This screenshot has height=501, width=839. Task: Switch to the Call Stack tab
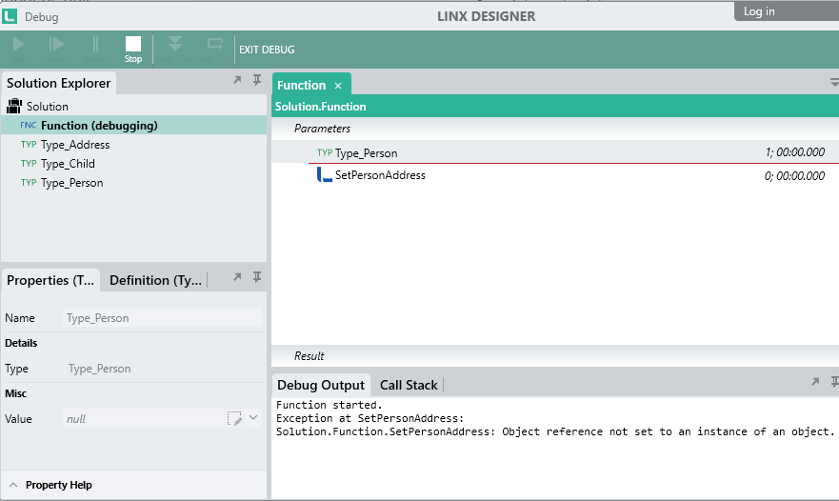[409, 385]
